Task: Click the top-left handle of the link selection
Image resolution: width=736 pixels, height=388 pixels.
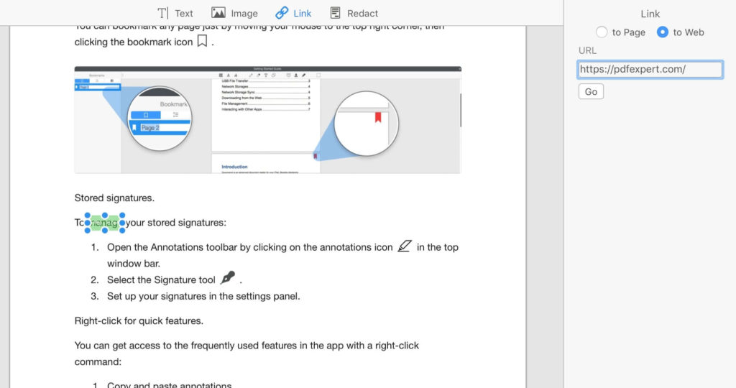Action: point(88,215)
